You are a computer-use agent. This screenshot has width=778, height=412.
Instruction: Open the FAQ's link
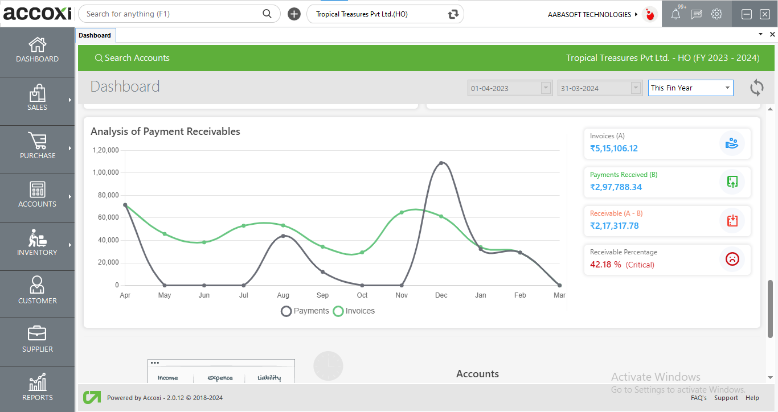pos(698,398)
